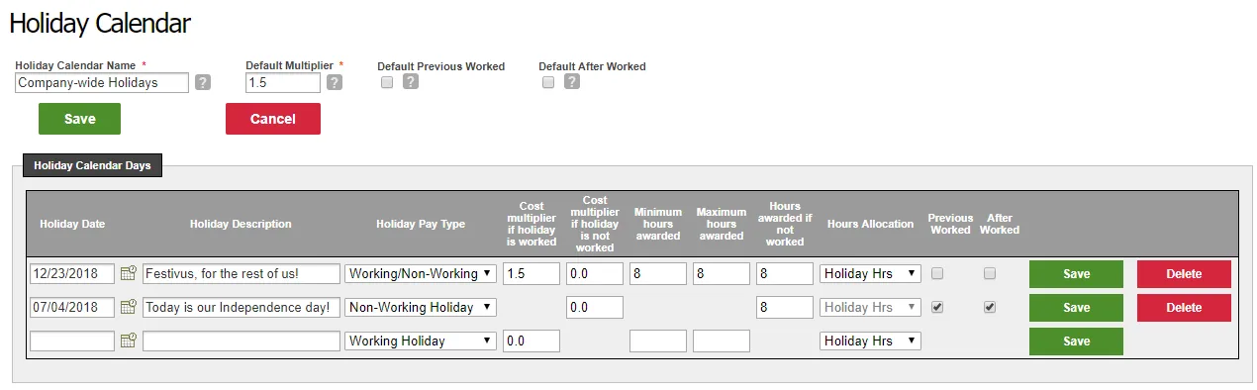Click the Holiday Description column header
Screen dimensions: 1257x390
pos(241,225)
